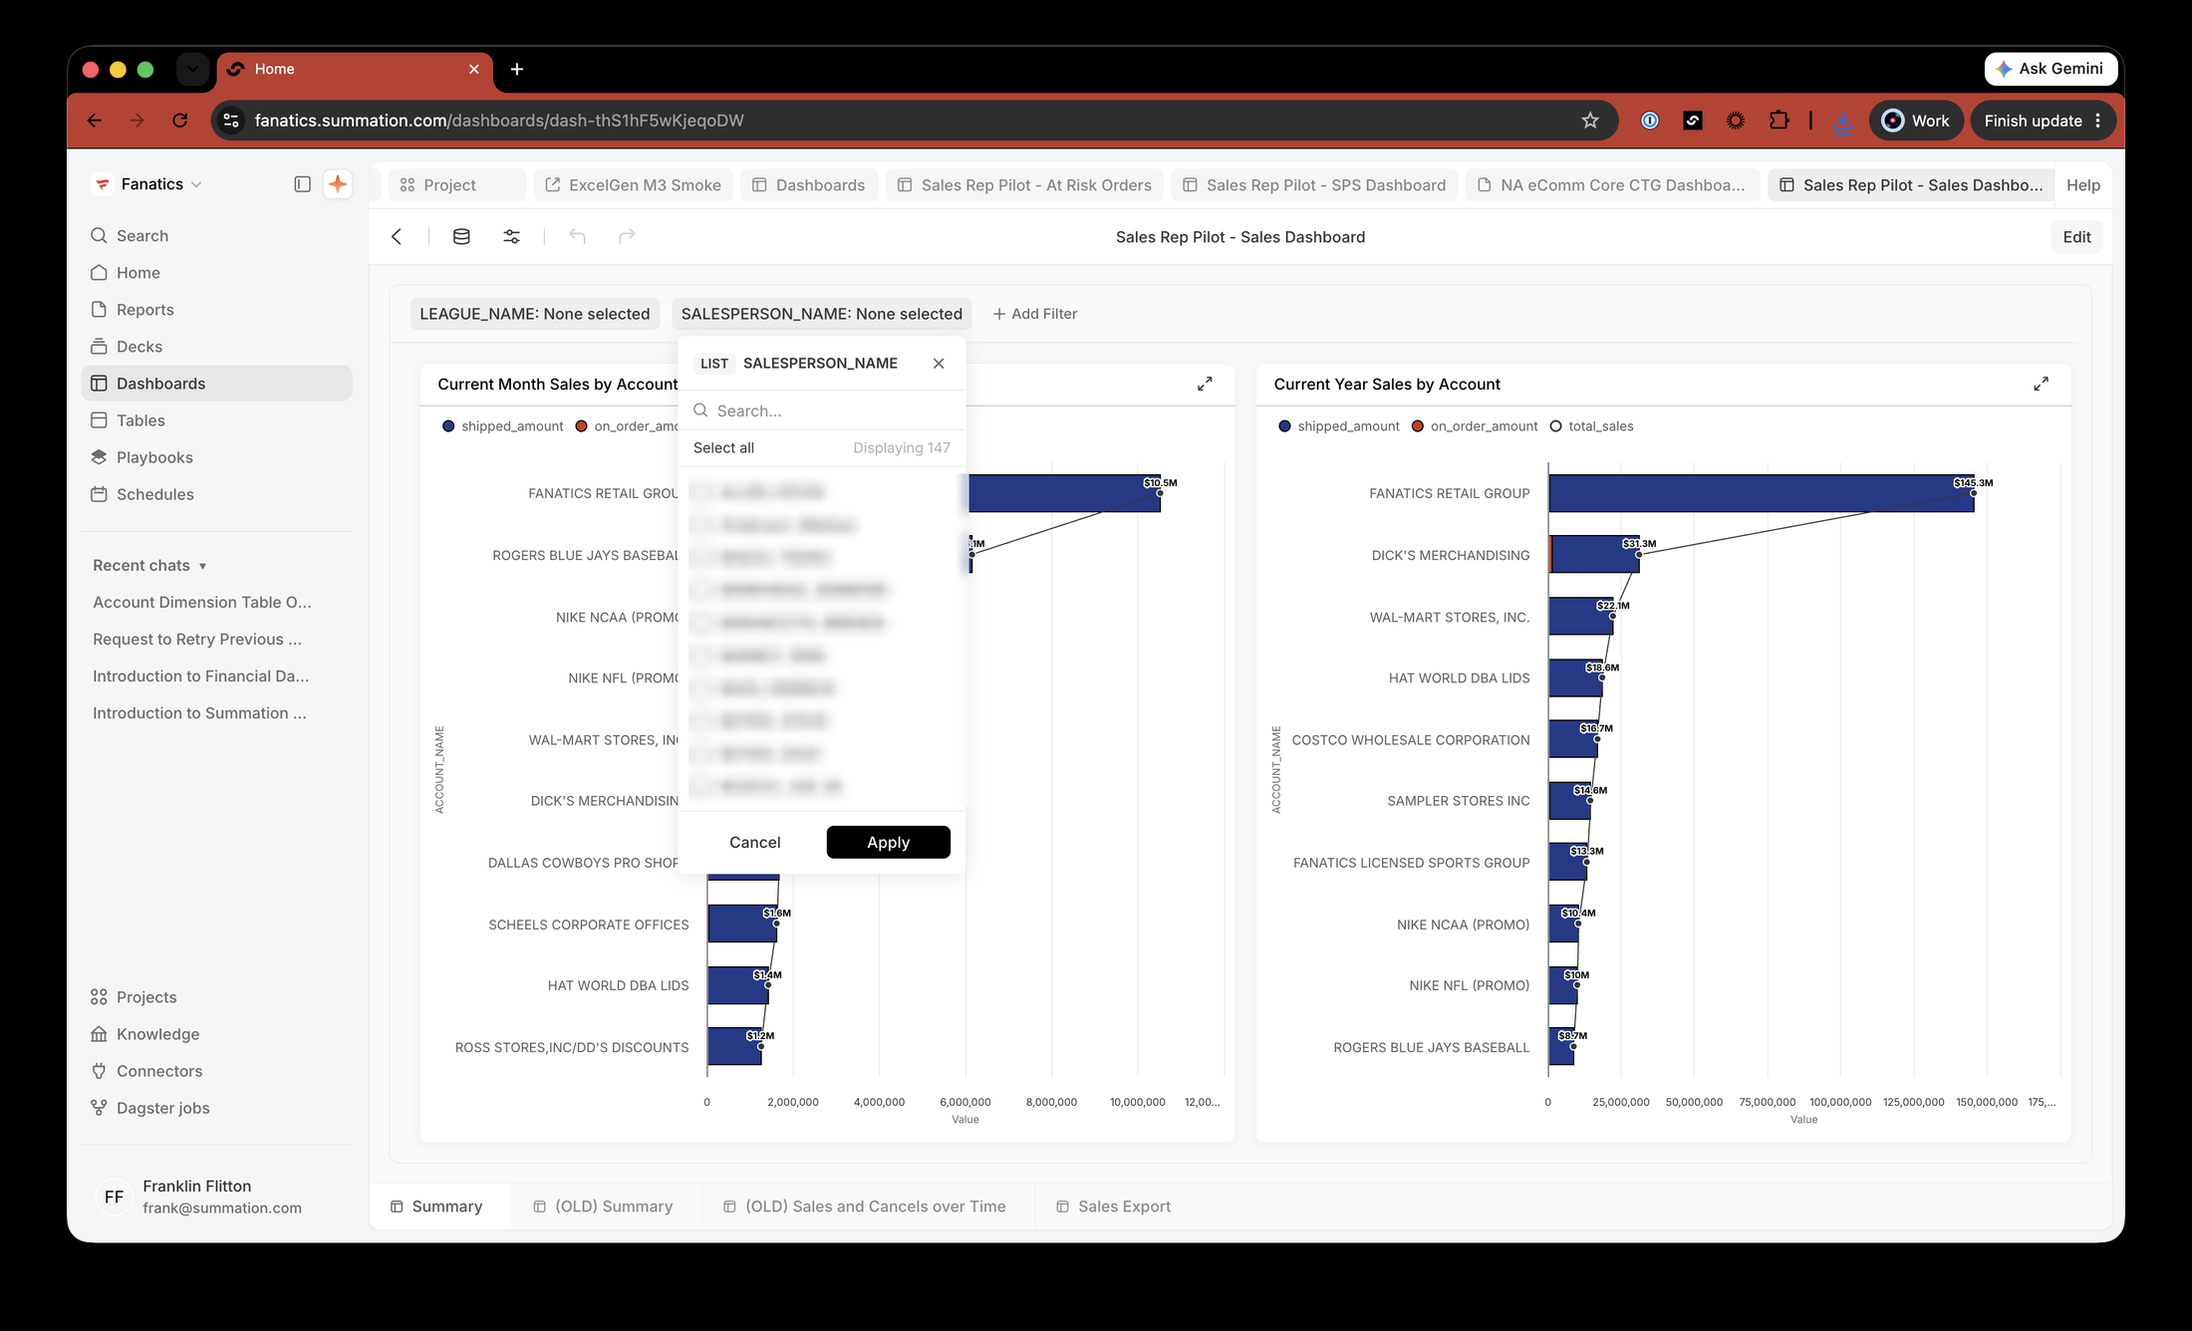Open the Account Dimension Table recent chat
The height and width of the screenshot is (1331, 2192).
pyautogui.click(x=202, y=602)
